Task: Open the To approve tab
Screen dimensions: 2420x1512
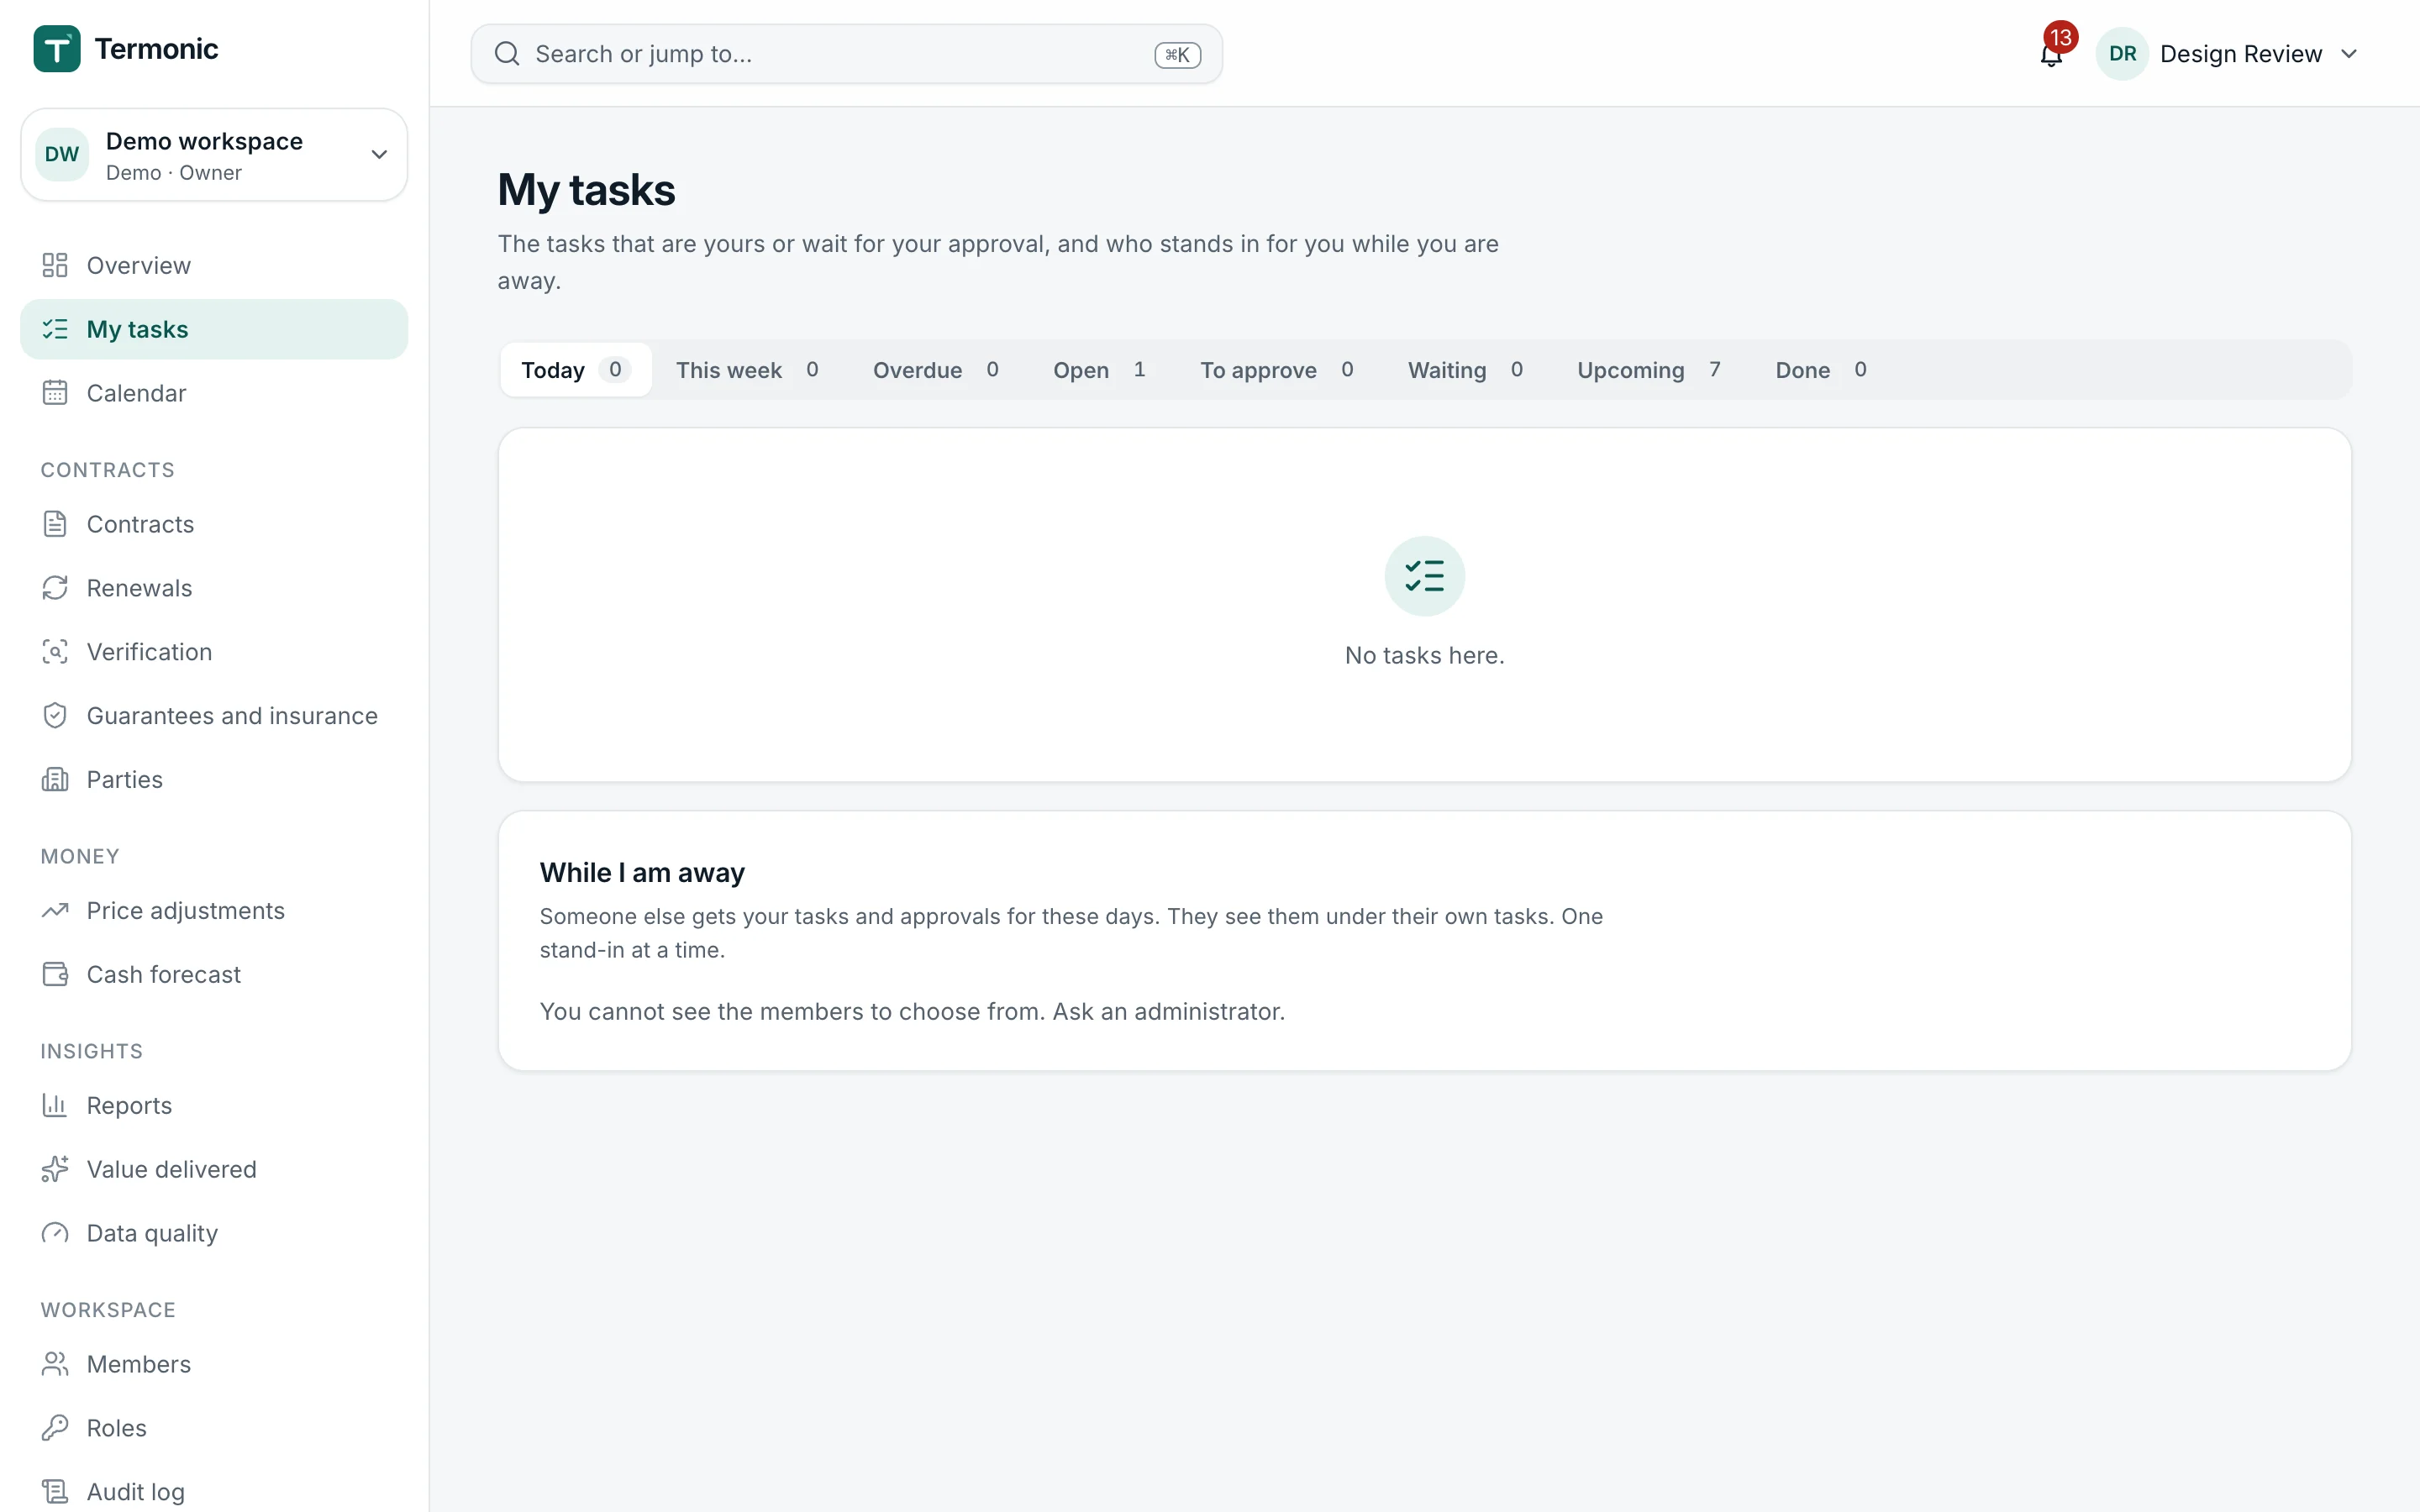Action: [1277, 370]
